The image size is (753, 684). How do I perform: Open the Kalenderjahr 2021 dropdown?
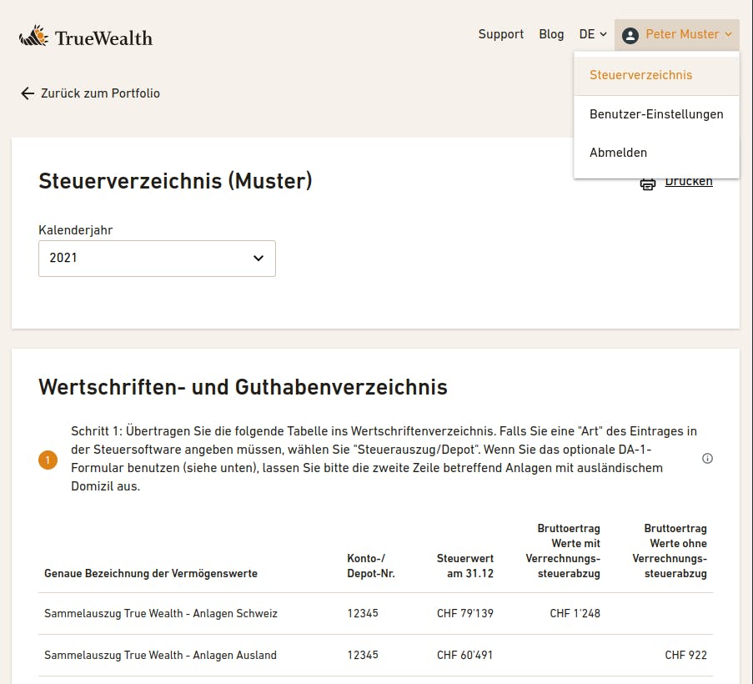pos(157,259)
